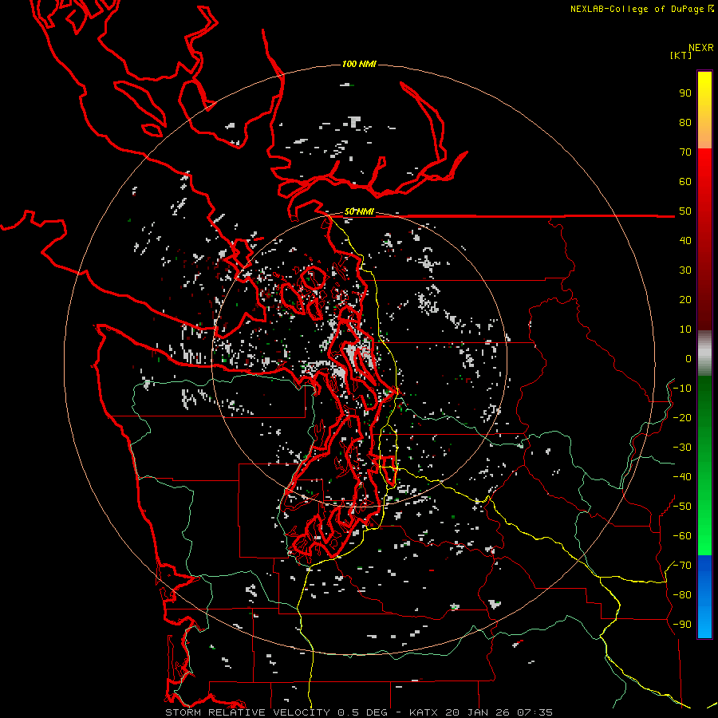Select the 0 value on velocity scale

coord(688,359)
